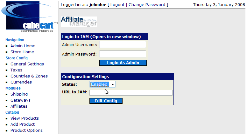Go to the Gateways module

pos(20,100)
